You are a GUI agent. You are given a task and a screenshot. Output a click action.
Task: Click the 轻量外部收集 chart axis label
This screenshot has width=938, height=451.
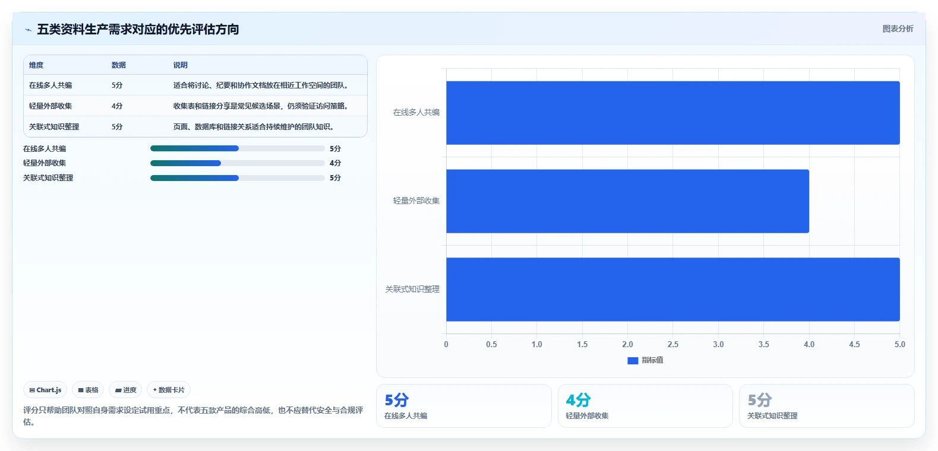coord(416,201)
